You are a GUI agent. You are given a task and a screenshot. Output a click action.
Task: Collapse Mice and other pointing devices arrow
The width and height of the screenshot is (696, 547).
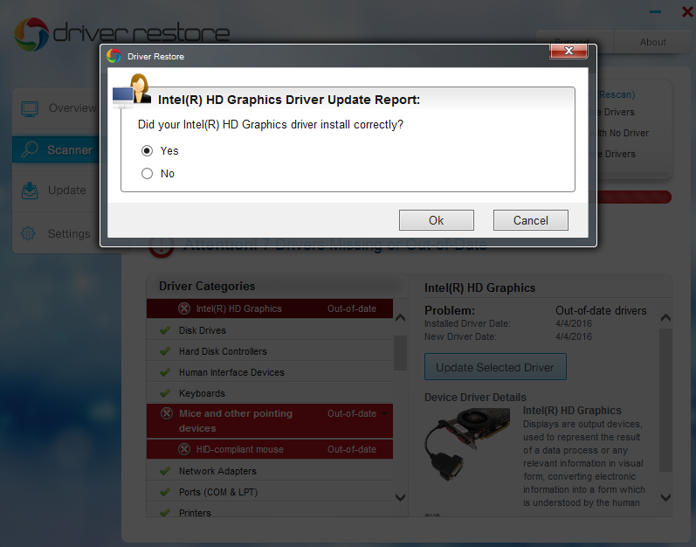point(384,413)
